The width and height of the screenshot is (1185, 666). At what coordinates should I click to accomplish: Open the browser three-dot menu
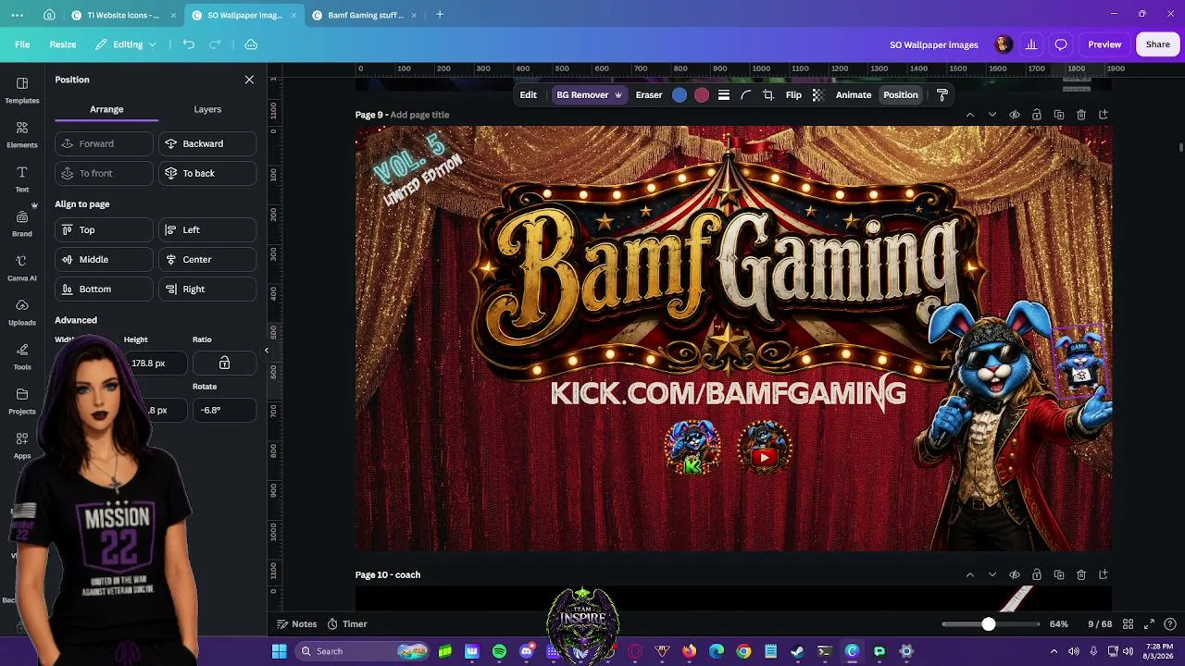(x=17, y=15)
